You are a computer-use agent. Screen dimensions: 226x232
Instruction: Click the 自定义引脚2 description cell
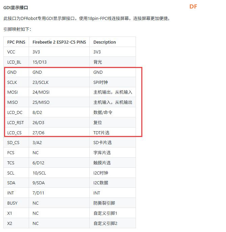tap(105, 223)
